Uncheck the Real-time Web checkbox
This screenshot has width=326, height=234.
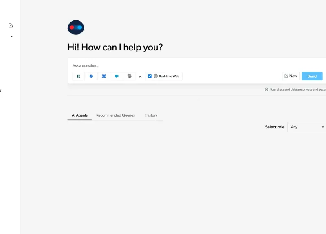[150, 76]
